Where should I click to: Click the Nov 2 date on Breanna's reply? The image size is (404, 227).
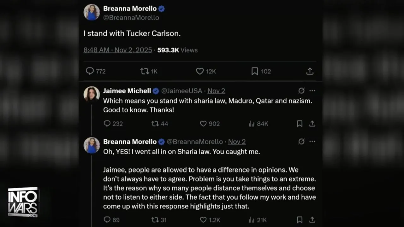tap(237, 142)
